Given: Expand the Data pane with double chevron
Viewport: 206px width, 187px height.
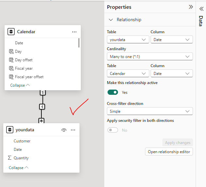Looking at the screenshot, I should [201, 9].
